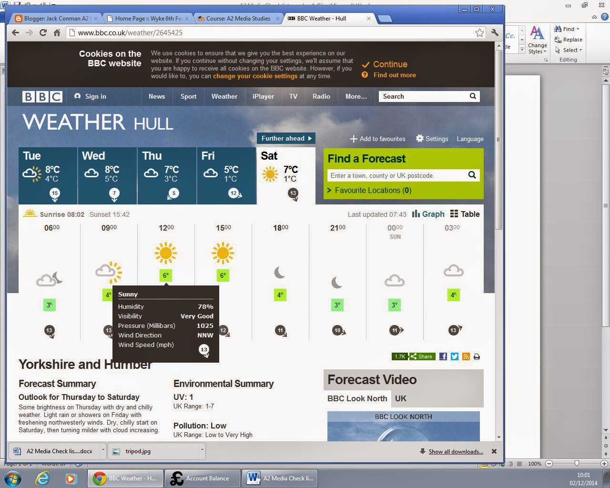The width and height of the screenshot is (610, 488).
Task: Expand the Select dropdown in Word
Action: [x=568, y=50]
